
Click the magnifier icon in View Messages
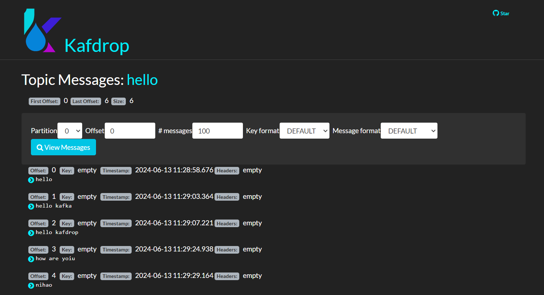click(40, 148)
